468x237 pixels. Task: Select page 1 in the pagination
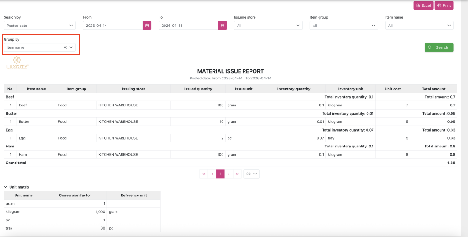220,174
